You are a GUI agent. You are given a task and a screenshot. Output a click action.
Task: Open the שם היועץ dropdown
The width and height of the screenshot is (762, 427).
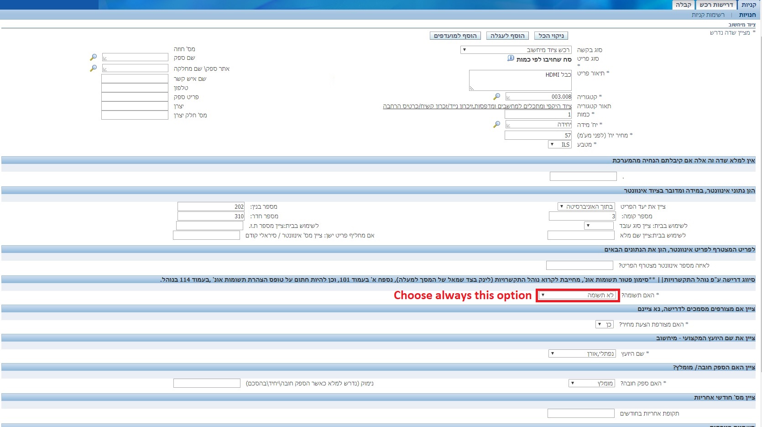pos(582,353)
